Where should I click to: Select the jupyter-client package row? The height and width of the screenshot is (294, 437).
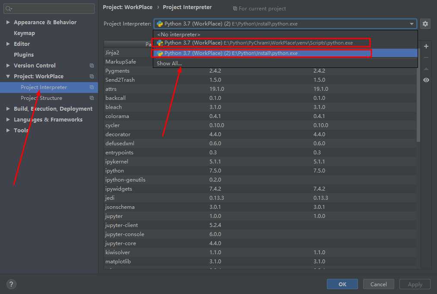coord(260,225)
